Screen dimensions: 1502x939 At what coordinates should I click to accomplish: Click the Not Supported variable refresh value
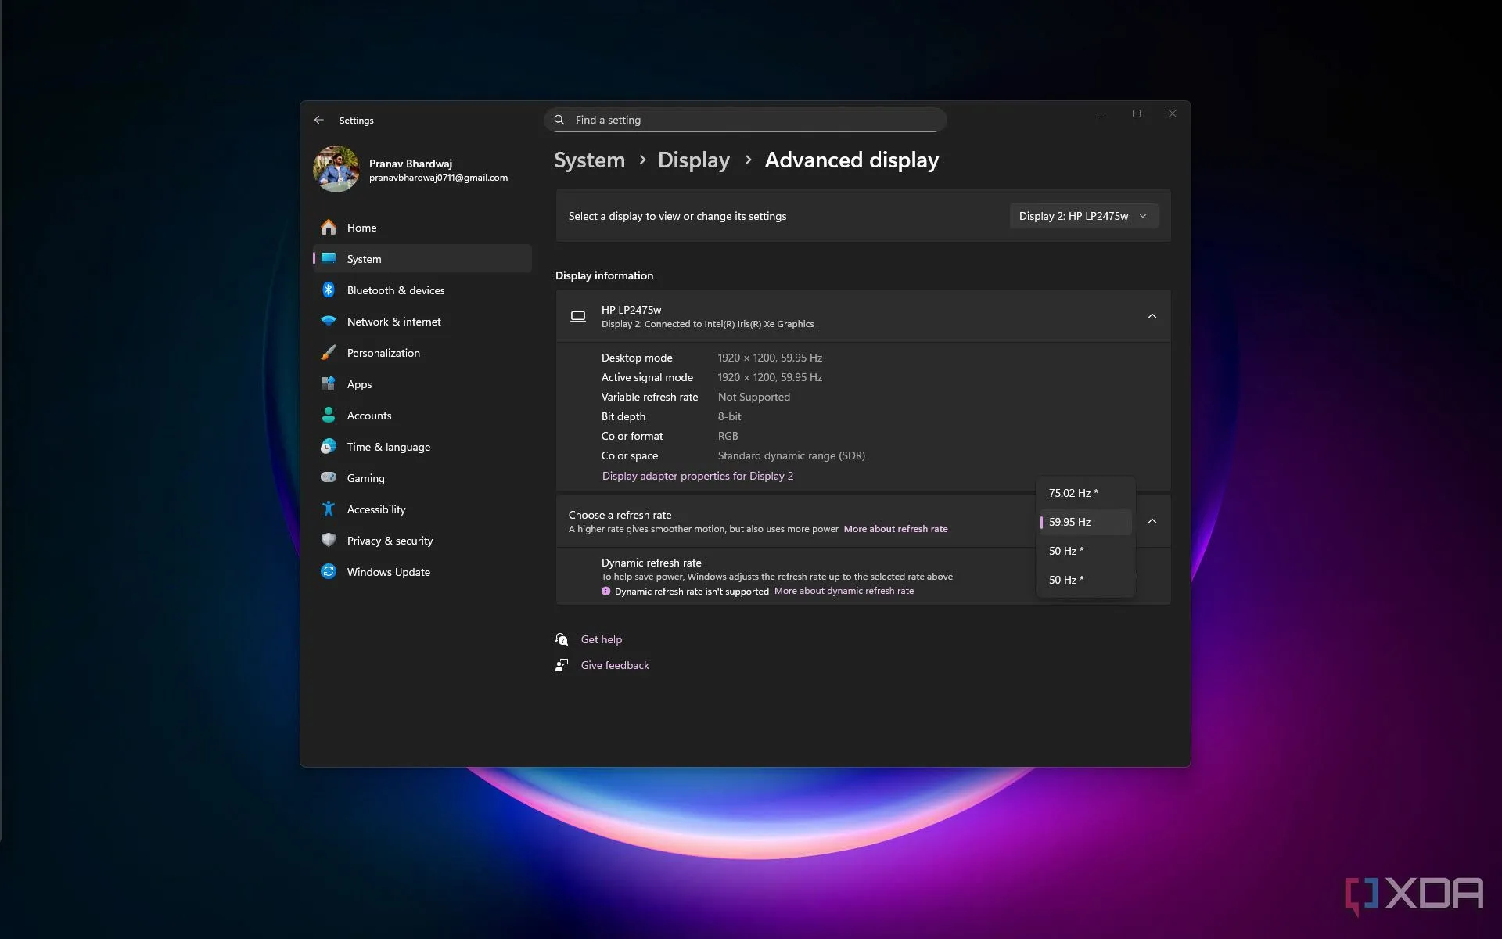[754, 397]
